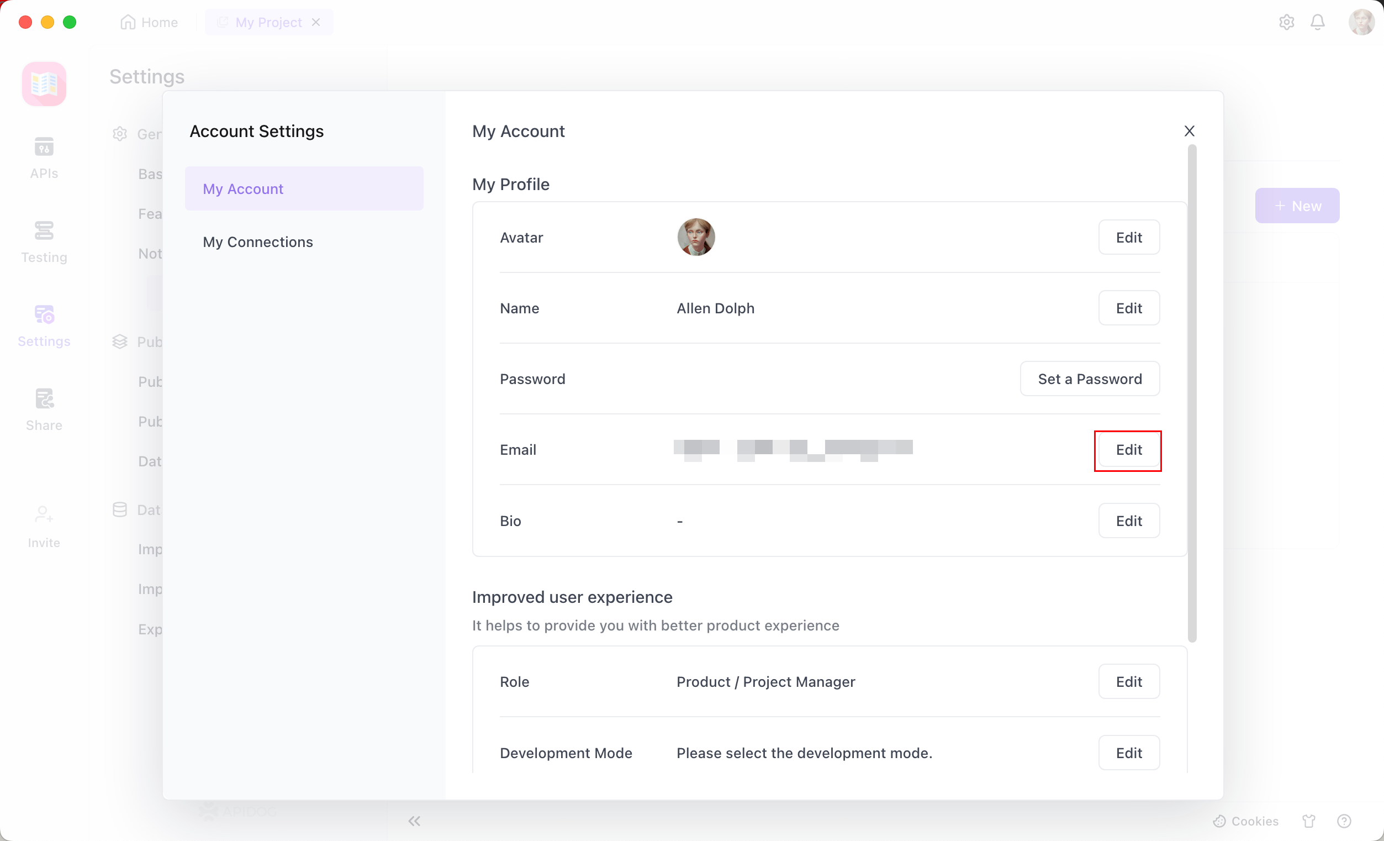
Task: Click Set a Password button
Action: [1090, 379]
